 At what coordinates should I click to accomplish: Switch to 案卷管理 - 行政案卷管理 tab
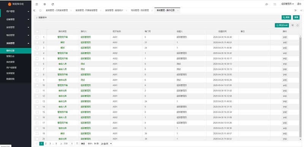[x=57, y=11]
